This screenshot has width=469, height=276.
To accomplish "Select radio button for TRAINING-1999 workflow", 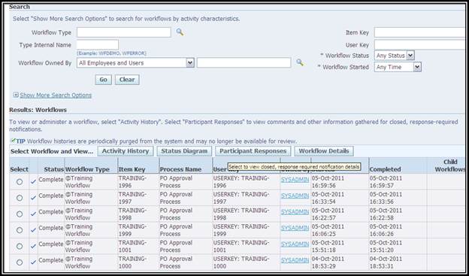I will (x=20, y=230).
